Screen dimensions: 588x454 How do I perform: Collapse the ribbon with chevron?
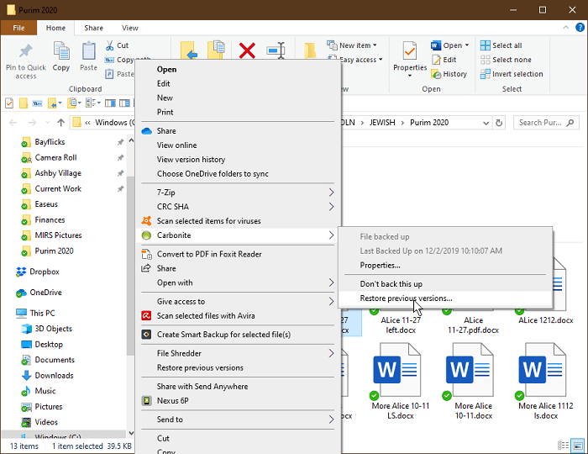(x=566, y=28)
